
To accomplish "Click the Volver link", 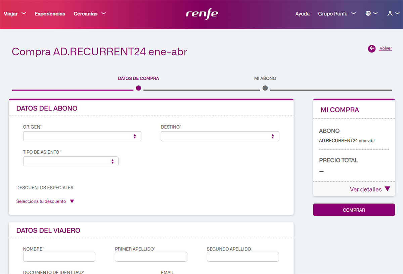I will click(x=386, y=48).
